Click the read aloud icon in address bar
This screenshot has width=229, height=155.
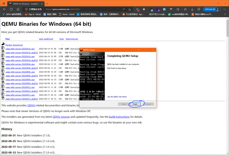pos(124,9)
